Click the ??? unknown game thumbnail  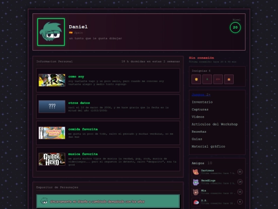(52, 106)
